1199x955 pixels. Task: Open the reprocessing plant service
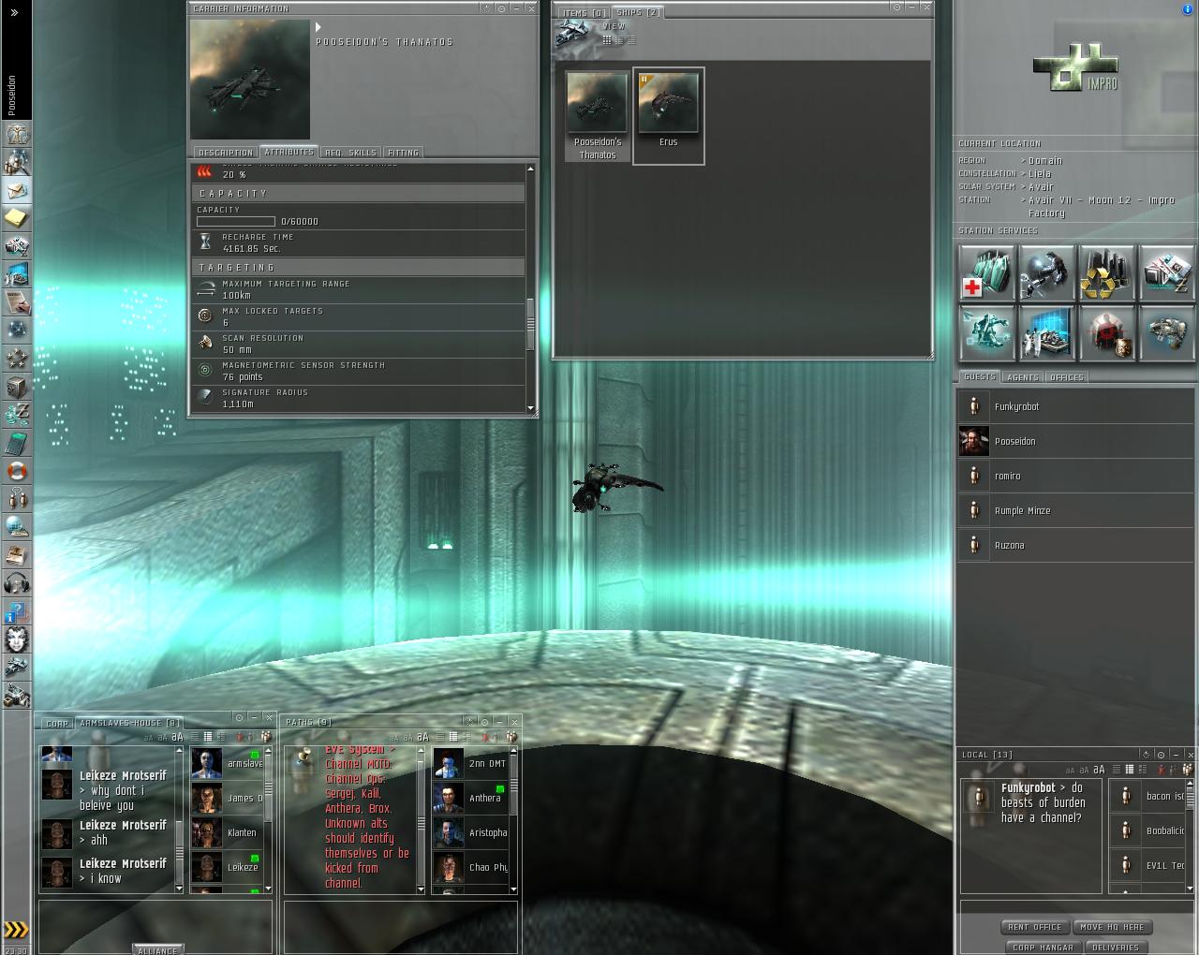pos(1106,272)
